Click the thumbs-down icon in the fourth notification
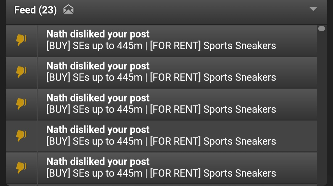This screenshot has height=186, width=333. [x=21, y=136]
